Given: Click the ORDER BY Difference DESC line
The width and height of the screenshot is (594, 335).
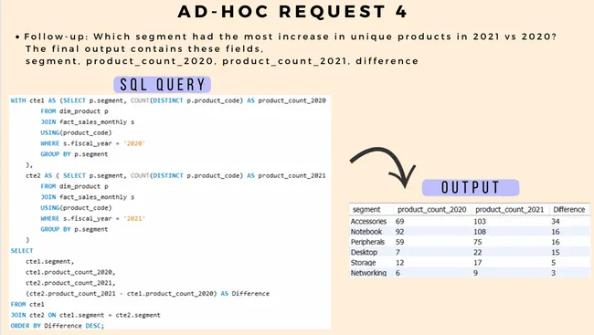Looking at the screenshot, I should point(58,326).
